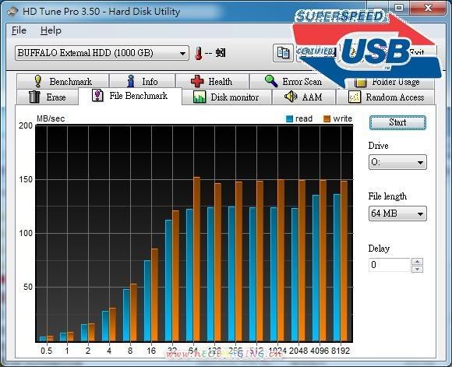The height and width of the screenshot is (367, 452).
Task: Switch to the Info tab
Action: pos(143,82)
